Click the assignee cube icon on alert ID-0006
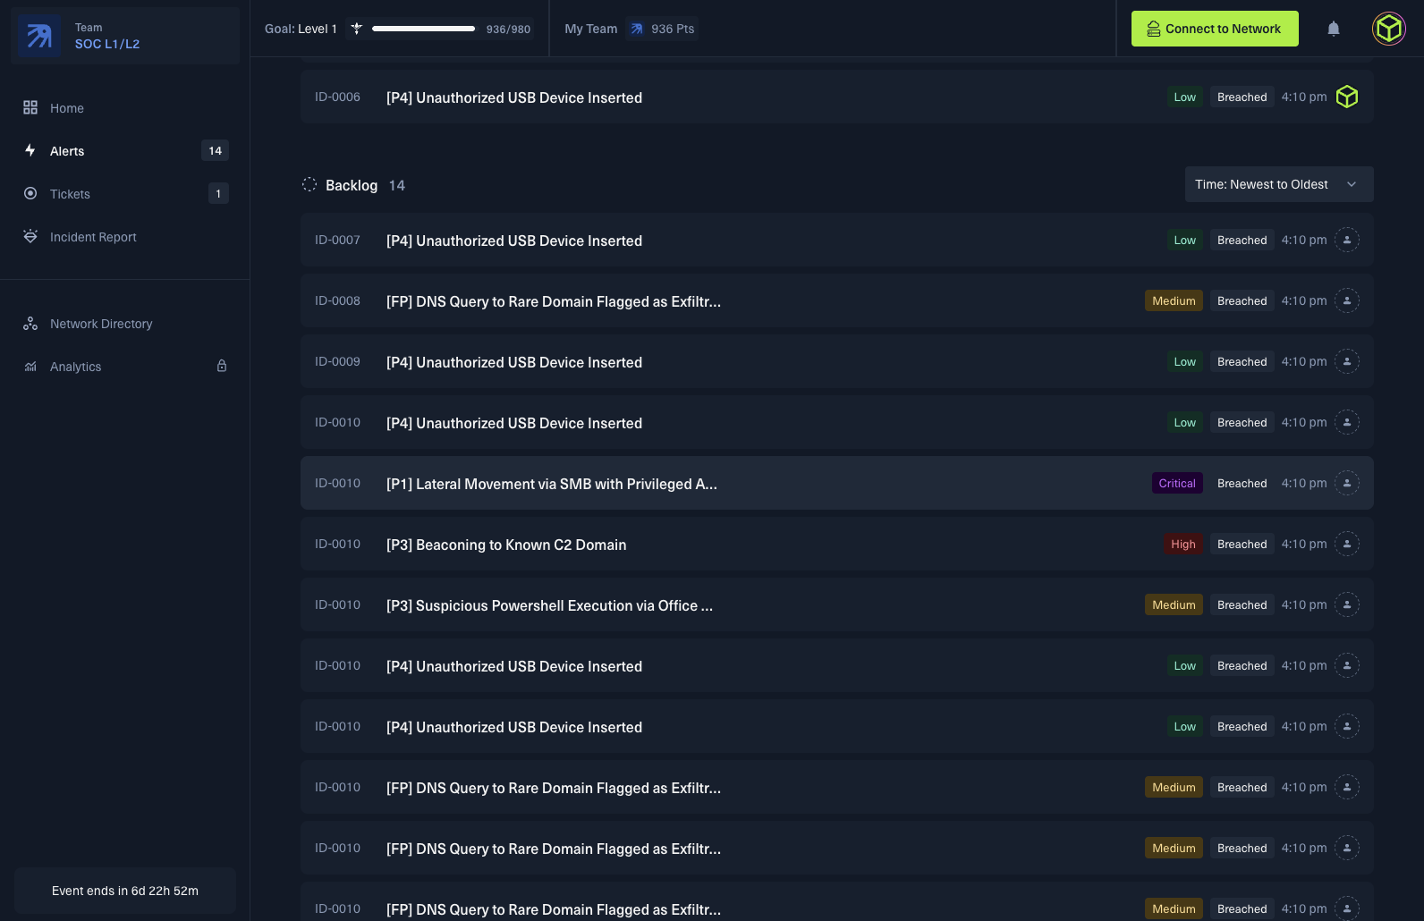 coord(1347,97)
